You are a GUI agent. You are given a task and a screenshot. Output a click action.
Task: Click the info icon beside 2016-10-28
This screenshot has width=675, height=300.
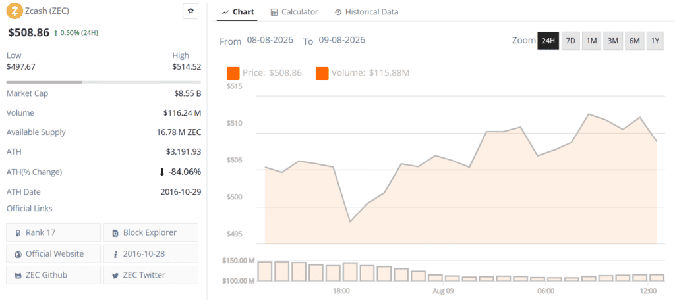(115, 254)
